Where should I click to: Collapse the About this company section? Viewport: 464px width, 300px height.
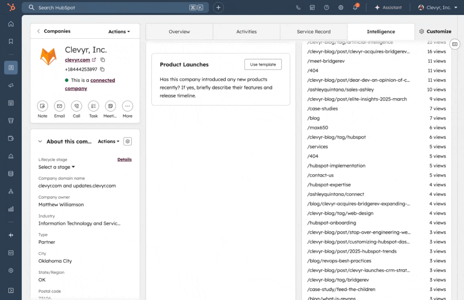point(40,141)
